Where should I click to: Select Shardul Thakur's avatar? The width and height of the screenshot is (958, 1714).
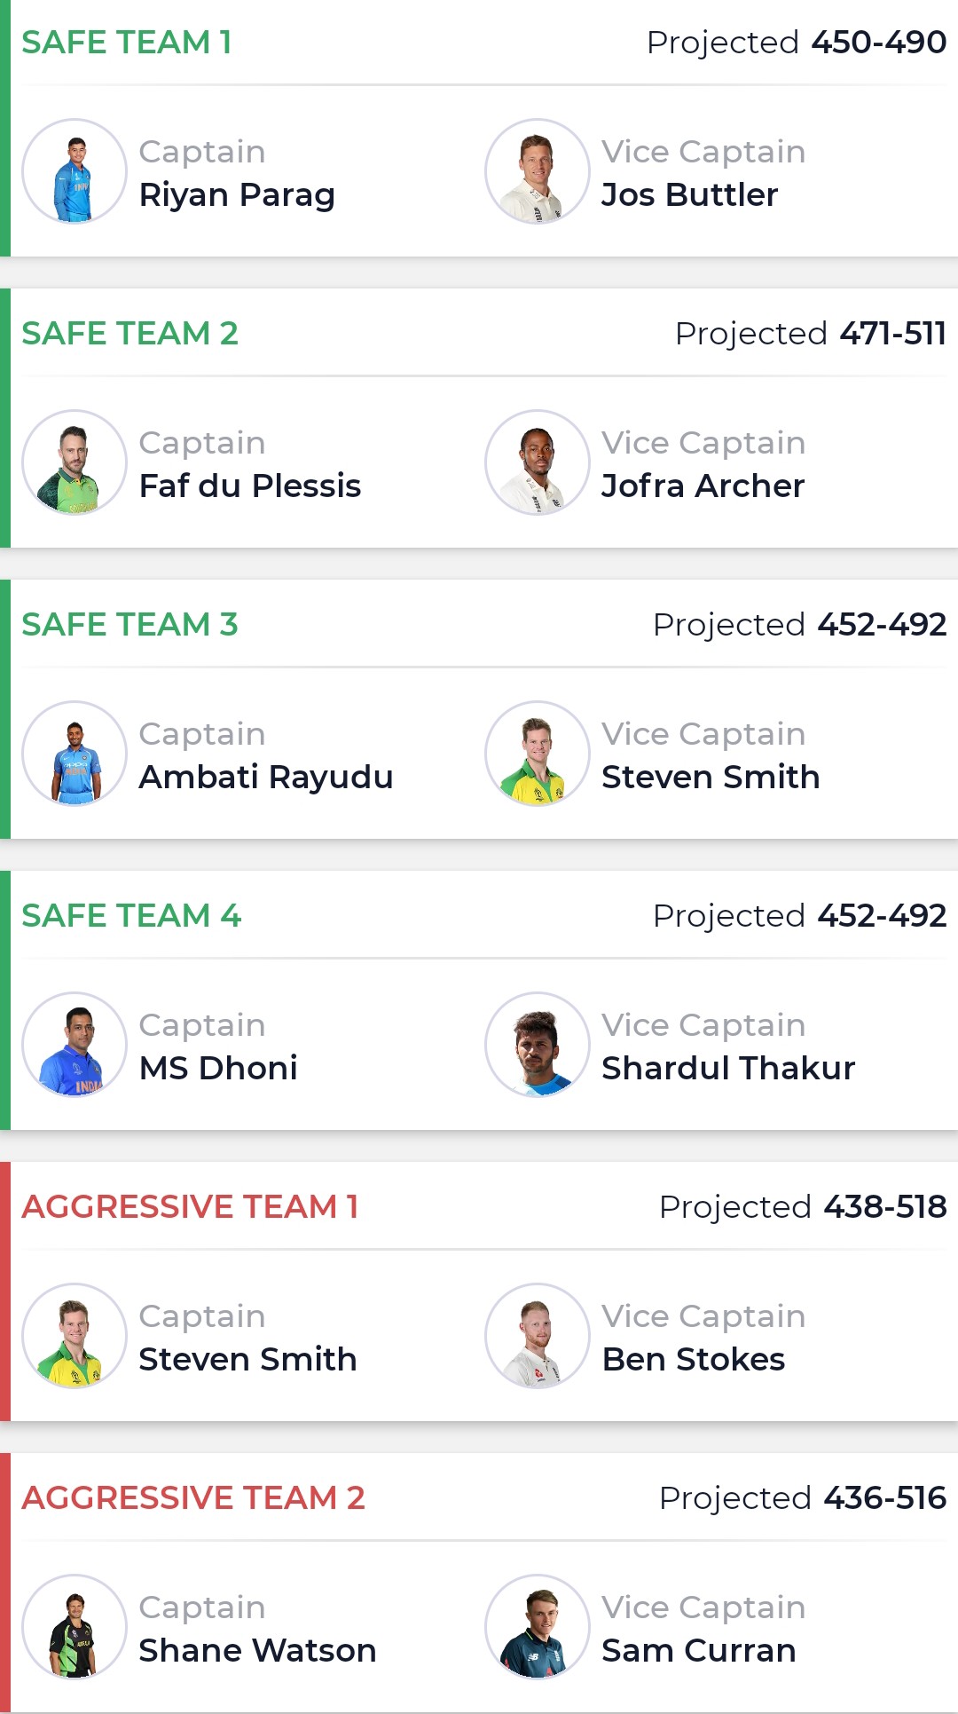click(x=538, y=1045)
